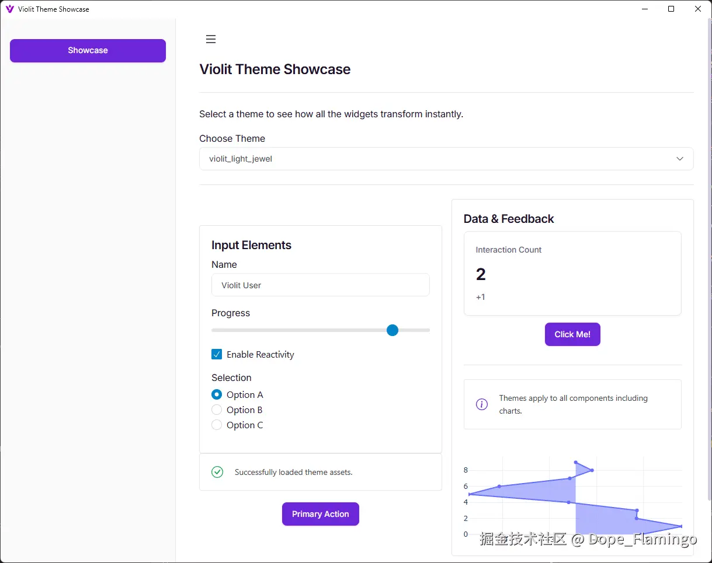Click the green success checkmark icon
Viewport: 712px width, 563px height.
[217, 472]
